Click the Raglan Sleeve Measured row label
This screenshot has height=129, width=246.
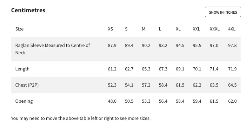[53, 49]
